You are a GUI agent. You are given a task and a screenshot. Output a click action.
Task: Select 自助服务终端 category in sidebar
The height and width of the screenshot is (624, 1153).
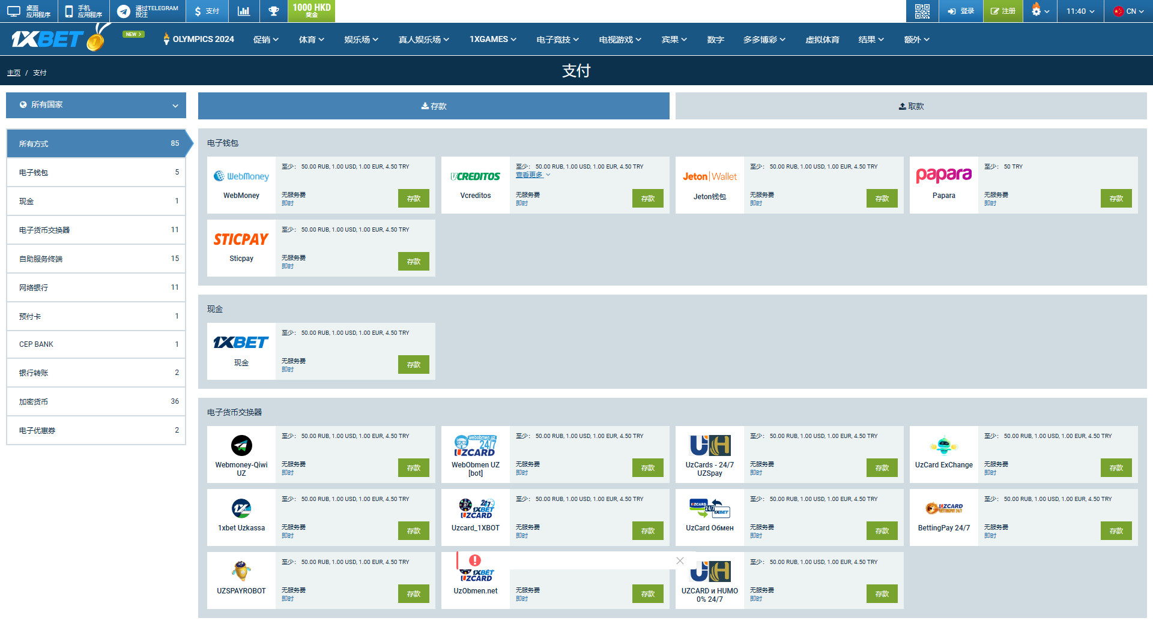96,259
